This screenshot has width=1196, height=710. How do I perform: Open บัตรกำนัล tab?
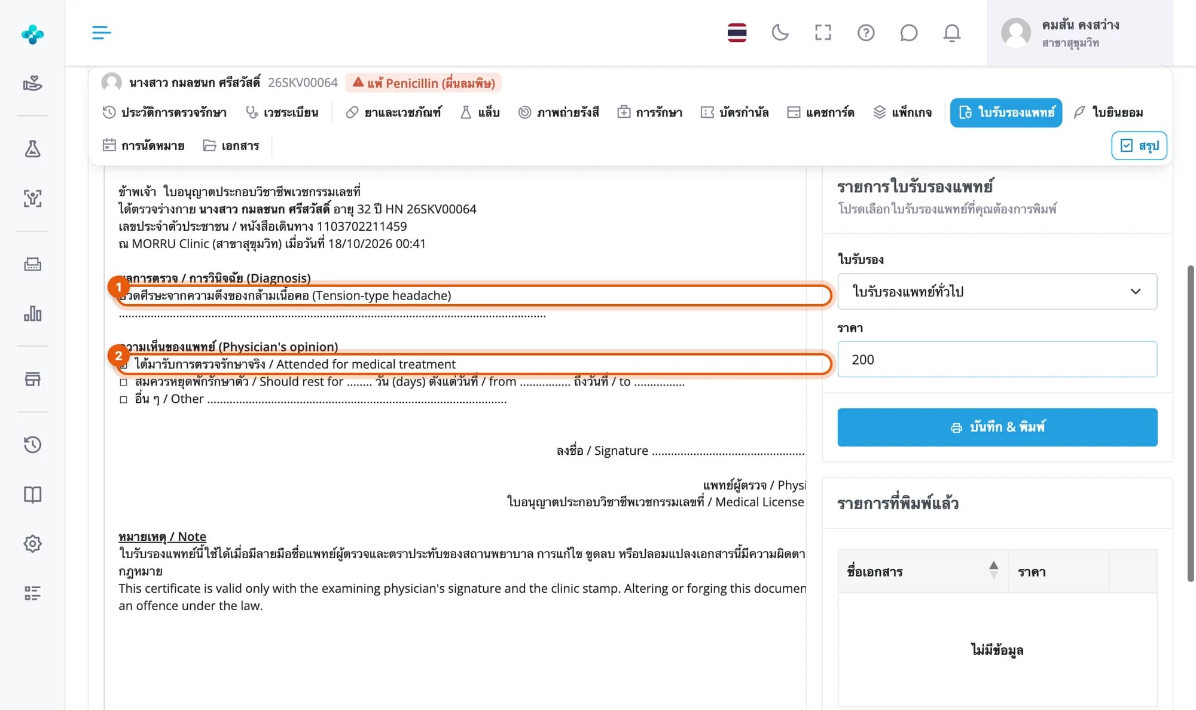735,112
